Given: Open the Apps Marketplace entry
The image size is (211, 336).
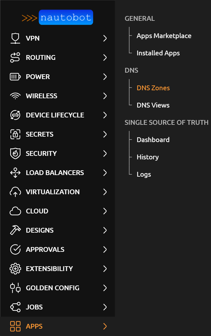Looking at the screenshot, I should [164, 36].
